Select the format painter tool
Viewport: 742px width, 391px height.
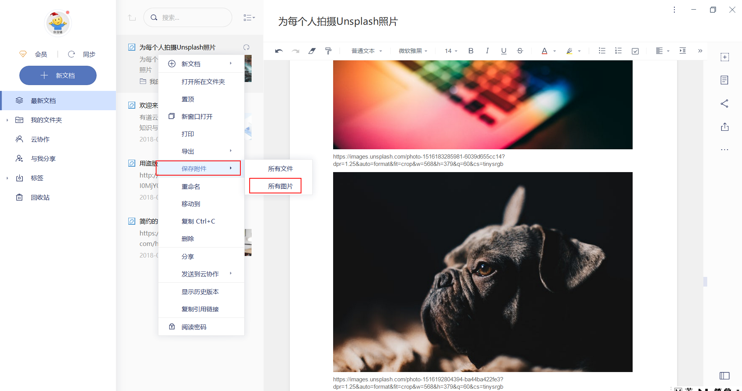328,51
